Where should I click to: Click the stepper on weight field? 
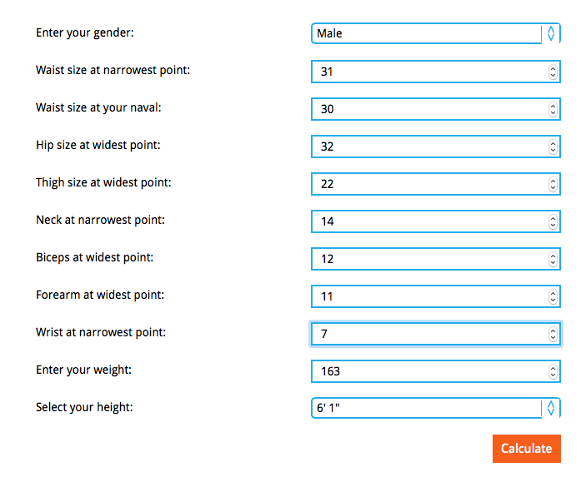pyautogui.click(x=552, y=371)
